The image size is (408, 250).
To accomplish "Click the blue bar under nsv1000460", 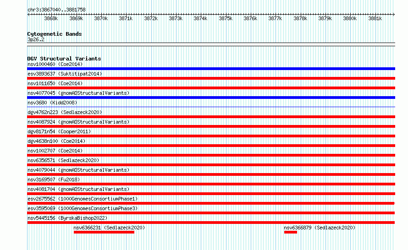I will (211, 69).
